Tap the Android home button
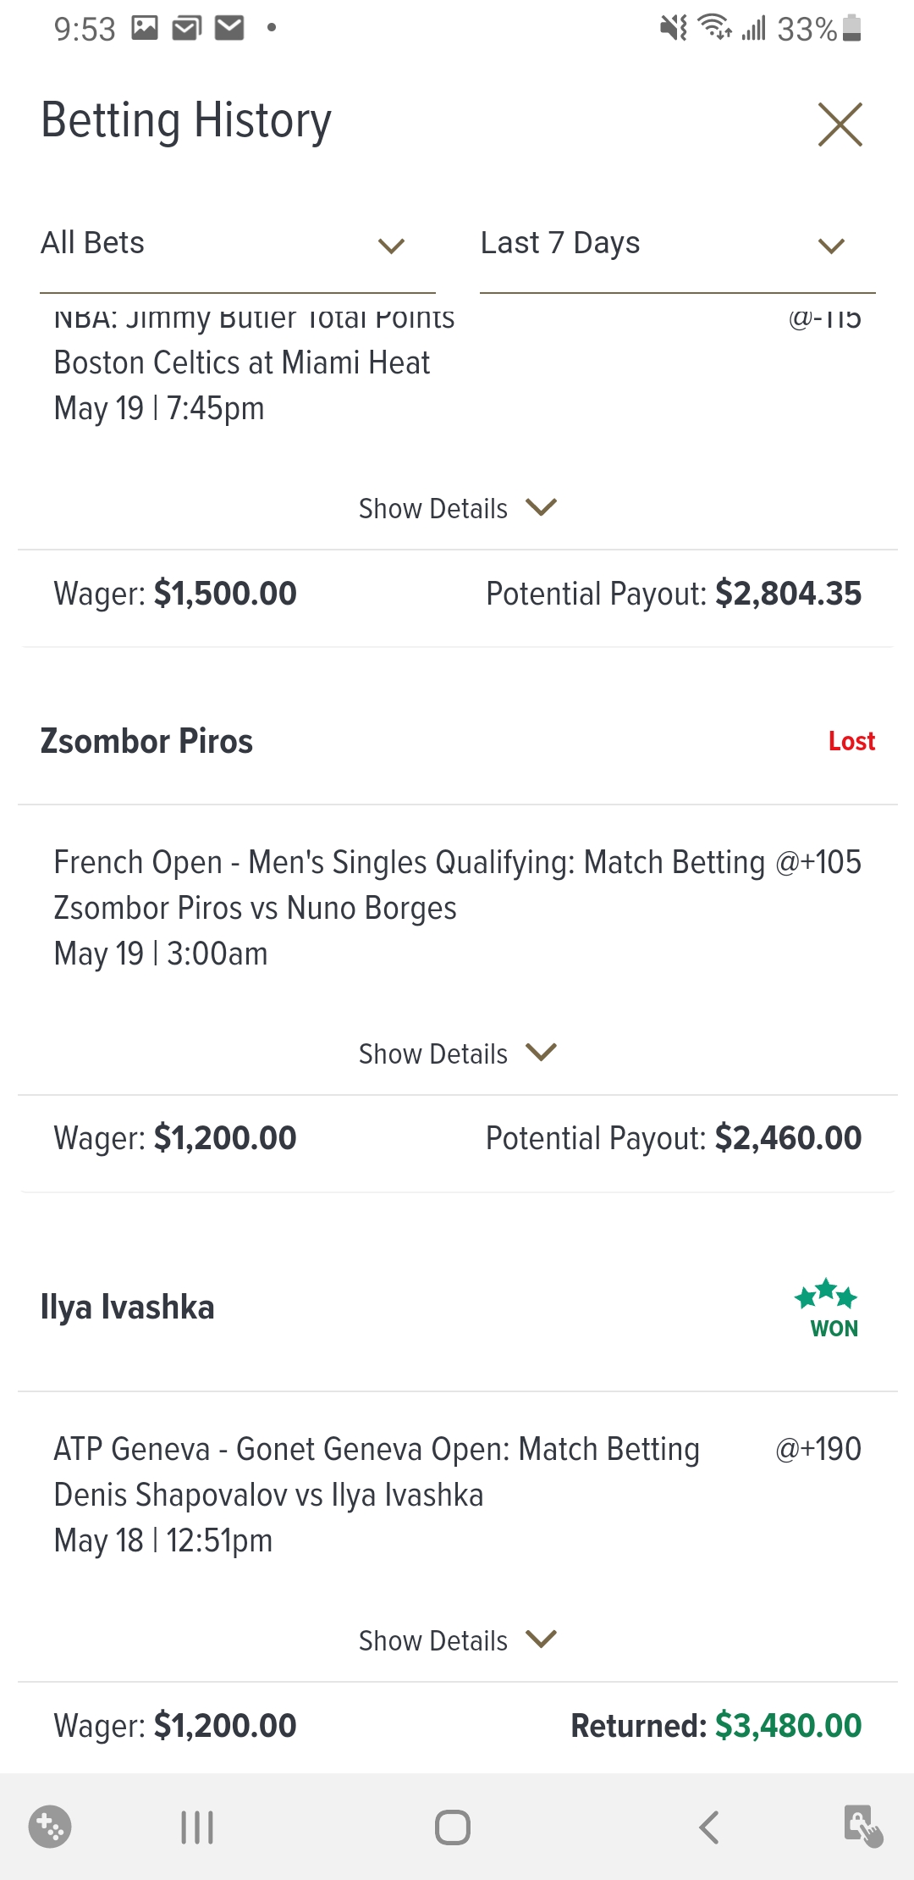 point(453,1827)
